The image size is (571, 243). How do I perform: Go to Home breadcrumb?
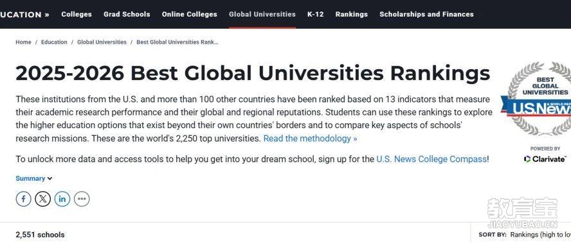coord(23,42)
